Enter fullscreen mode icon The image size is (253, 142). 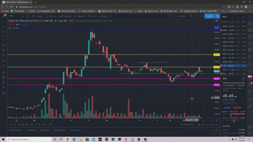pos(196,16)
